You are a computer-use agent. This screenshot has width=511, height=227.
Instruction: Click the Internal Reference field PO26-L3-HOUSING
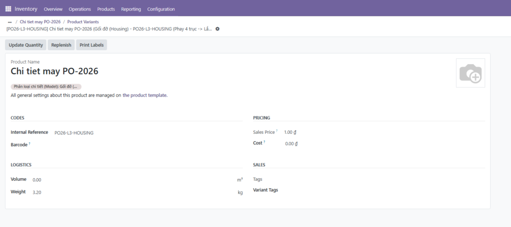(x=74, y=133)
